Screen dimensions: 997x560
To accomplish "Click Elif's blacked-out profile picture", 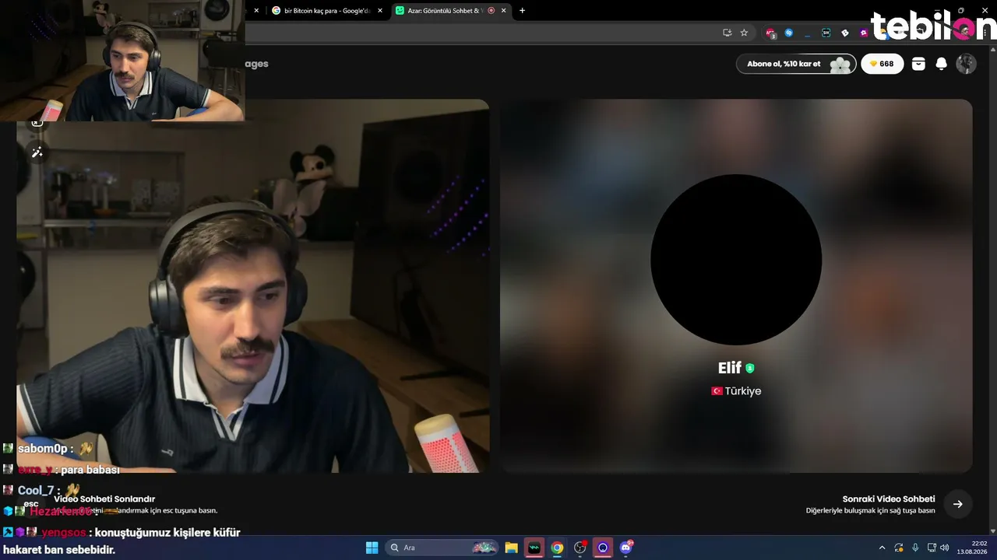I will click(x=736, y=260).
